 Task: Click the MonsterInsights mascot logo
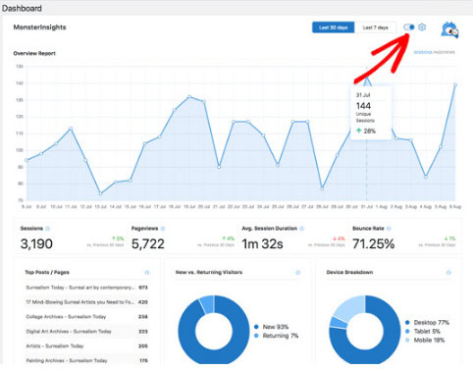pyautogui.click(x=449, y=30)
